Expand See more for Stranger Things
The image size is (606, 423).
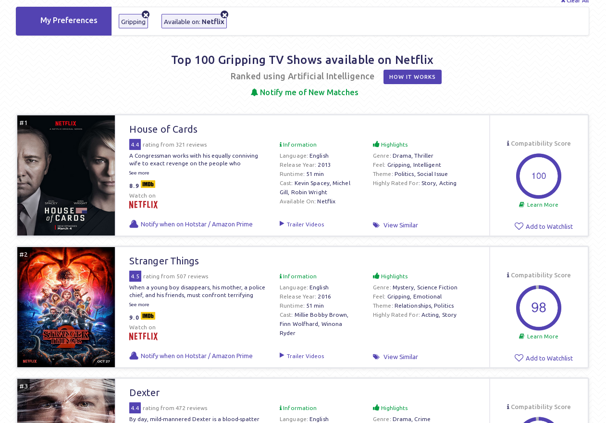click(x=139, y=305)
